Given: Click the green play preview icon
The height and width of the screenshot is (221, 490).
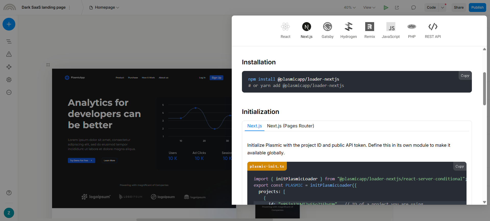Looking at the screenshot, I should tap(386, 7).
